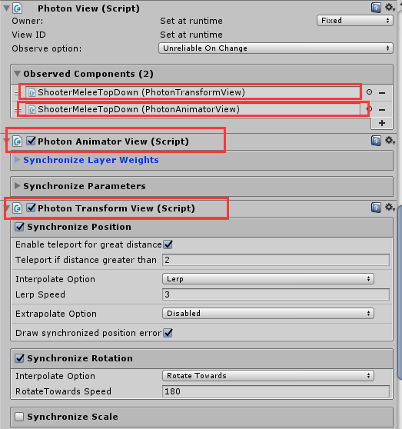Open Photon View component settings gear
The height and width of the screenshot is (429, 402).
(x=390, y=8)
